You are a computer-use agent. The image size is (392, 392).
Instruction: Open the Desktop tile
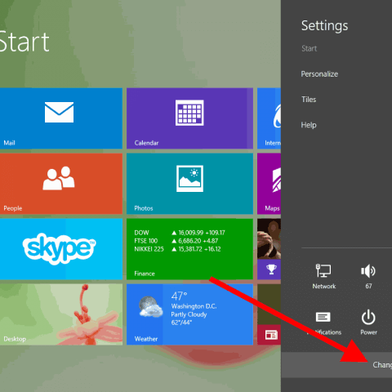pos(61,314)
